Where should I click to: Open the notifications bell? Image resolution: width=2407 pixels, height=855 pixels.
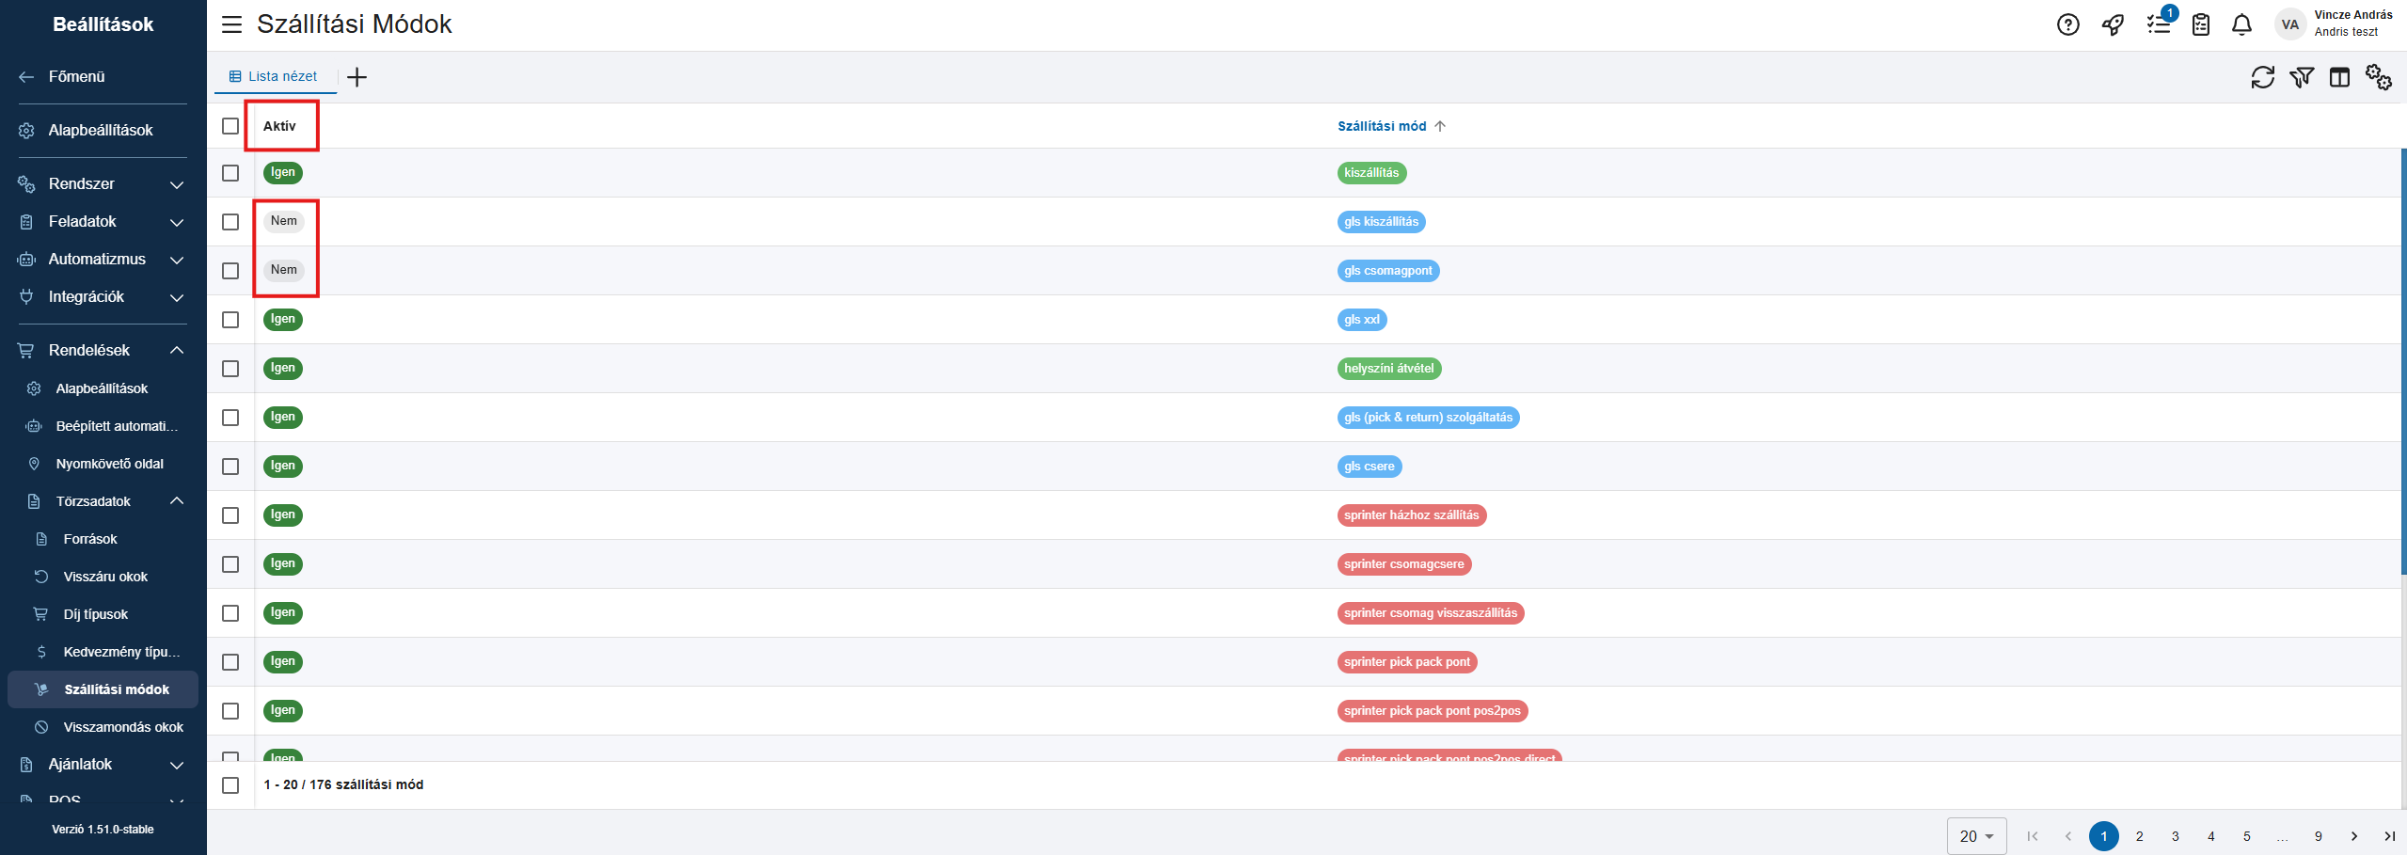coord(2241,25)
